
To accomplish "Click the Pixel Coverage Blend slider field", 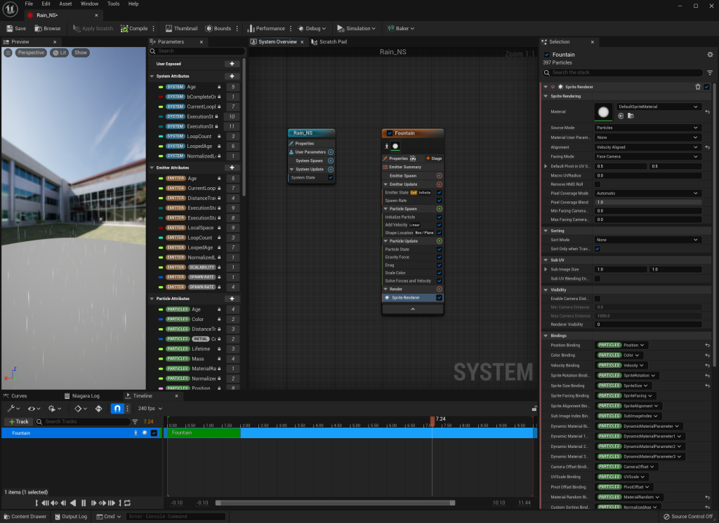I will click(x=648, y=202).
